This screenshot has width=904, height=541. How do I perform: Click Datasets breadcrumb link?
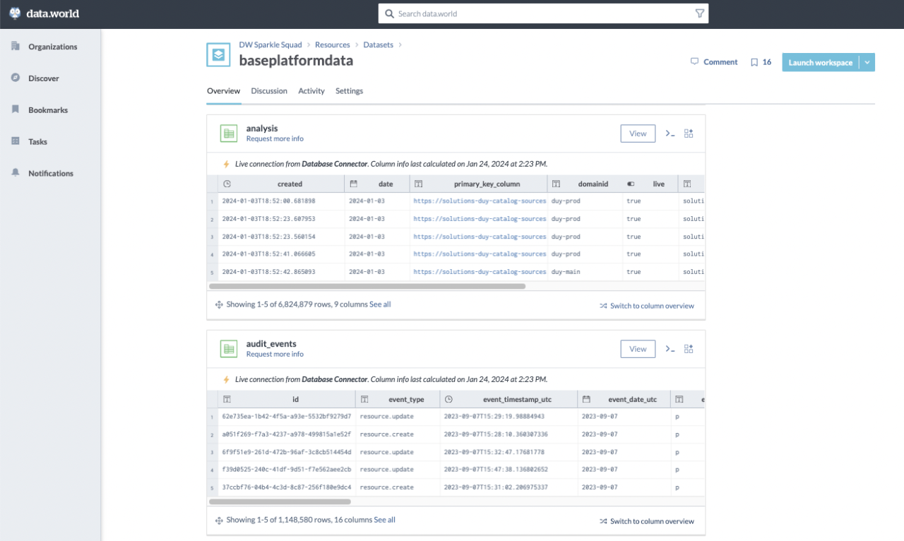click(x=379, y=44)
